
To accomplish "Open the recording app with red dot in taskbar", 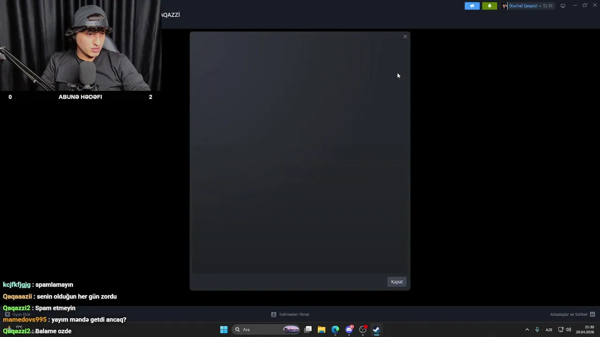I will coord(363,330).
